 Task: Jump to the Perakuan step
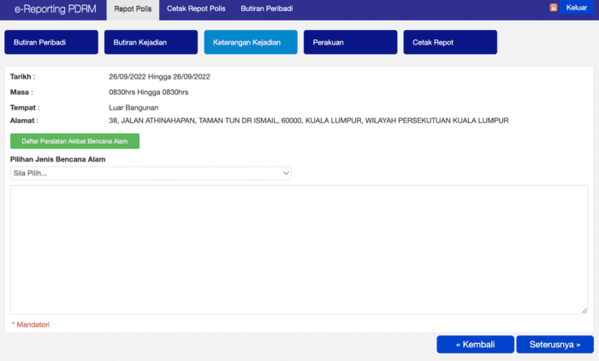[x=350, y=42]
